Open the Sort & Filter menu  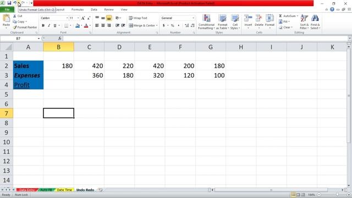coord(304,22)
